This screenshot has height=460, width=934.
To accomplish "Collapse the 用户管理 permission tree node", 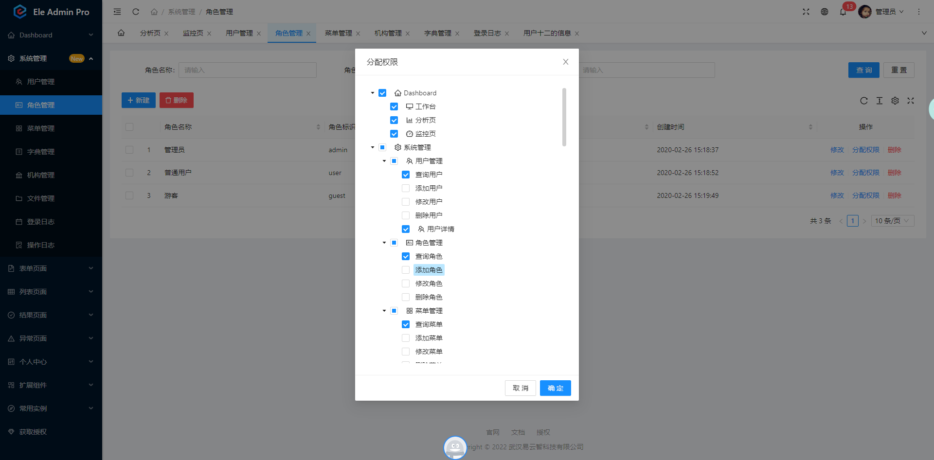I will (384, 160).
